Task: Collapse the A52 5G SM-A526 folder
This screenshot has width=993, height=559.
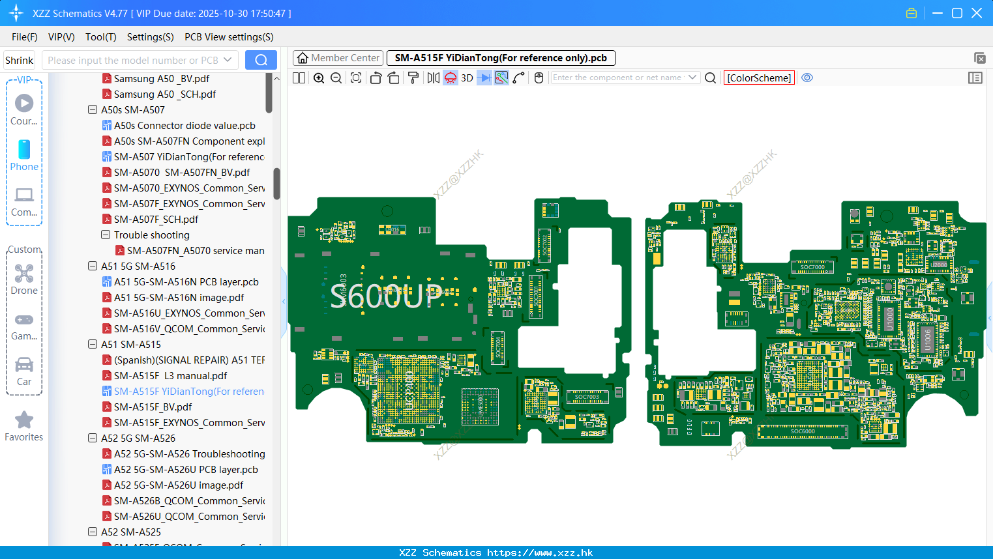Action: pos(93,438)
